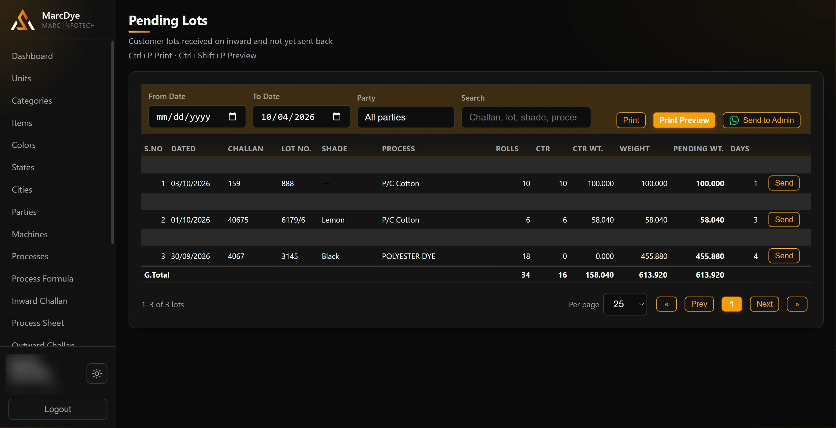Focus the Search challan, lot, shade field
Image resolution: width=836 pixels, height=428 pixels.
coord(526,117)
